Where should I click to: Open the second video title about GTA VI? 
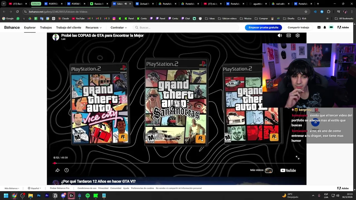(98, 181)
